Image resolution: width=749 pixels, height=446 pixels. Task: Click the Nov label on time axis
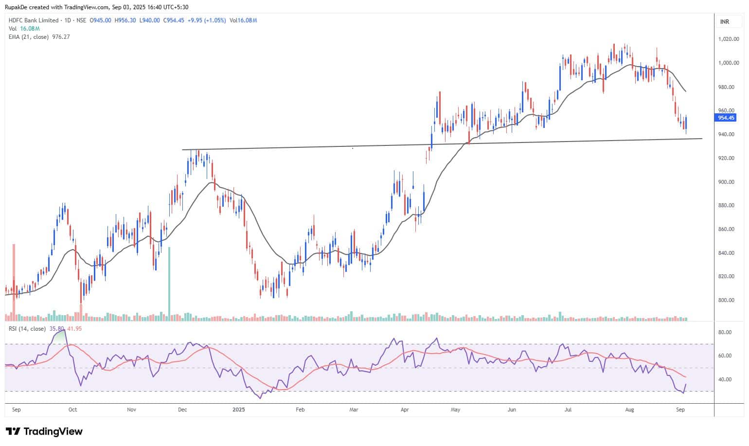tap(131, 410)
